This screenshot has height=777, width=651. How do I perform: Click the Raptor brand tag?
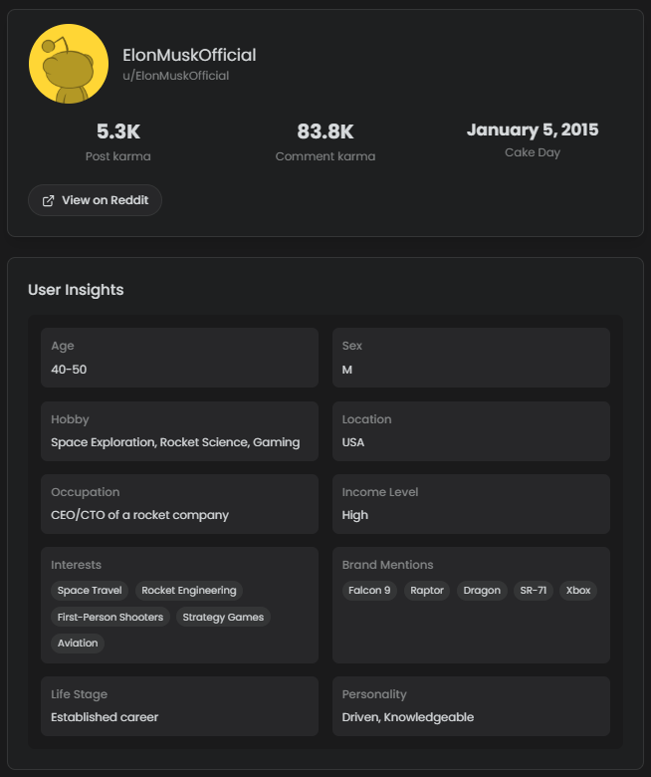coord(427,591)
